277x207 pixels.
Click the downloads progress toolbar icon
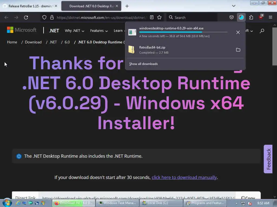click(x=241, y=17)
